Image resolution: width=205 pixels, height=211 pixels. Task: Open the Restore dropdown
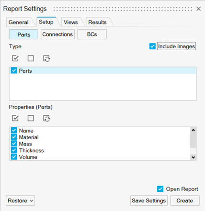tap(21, 200)
